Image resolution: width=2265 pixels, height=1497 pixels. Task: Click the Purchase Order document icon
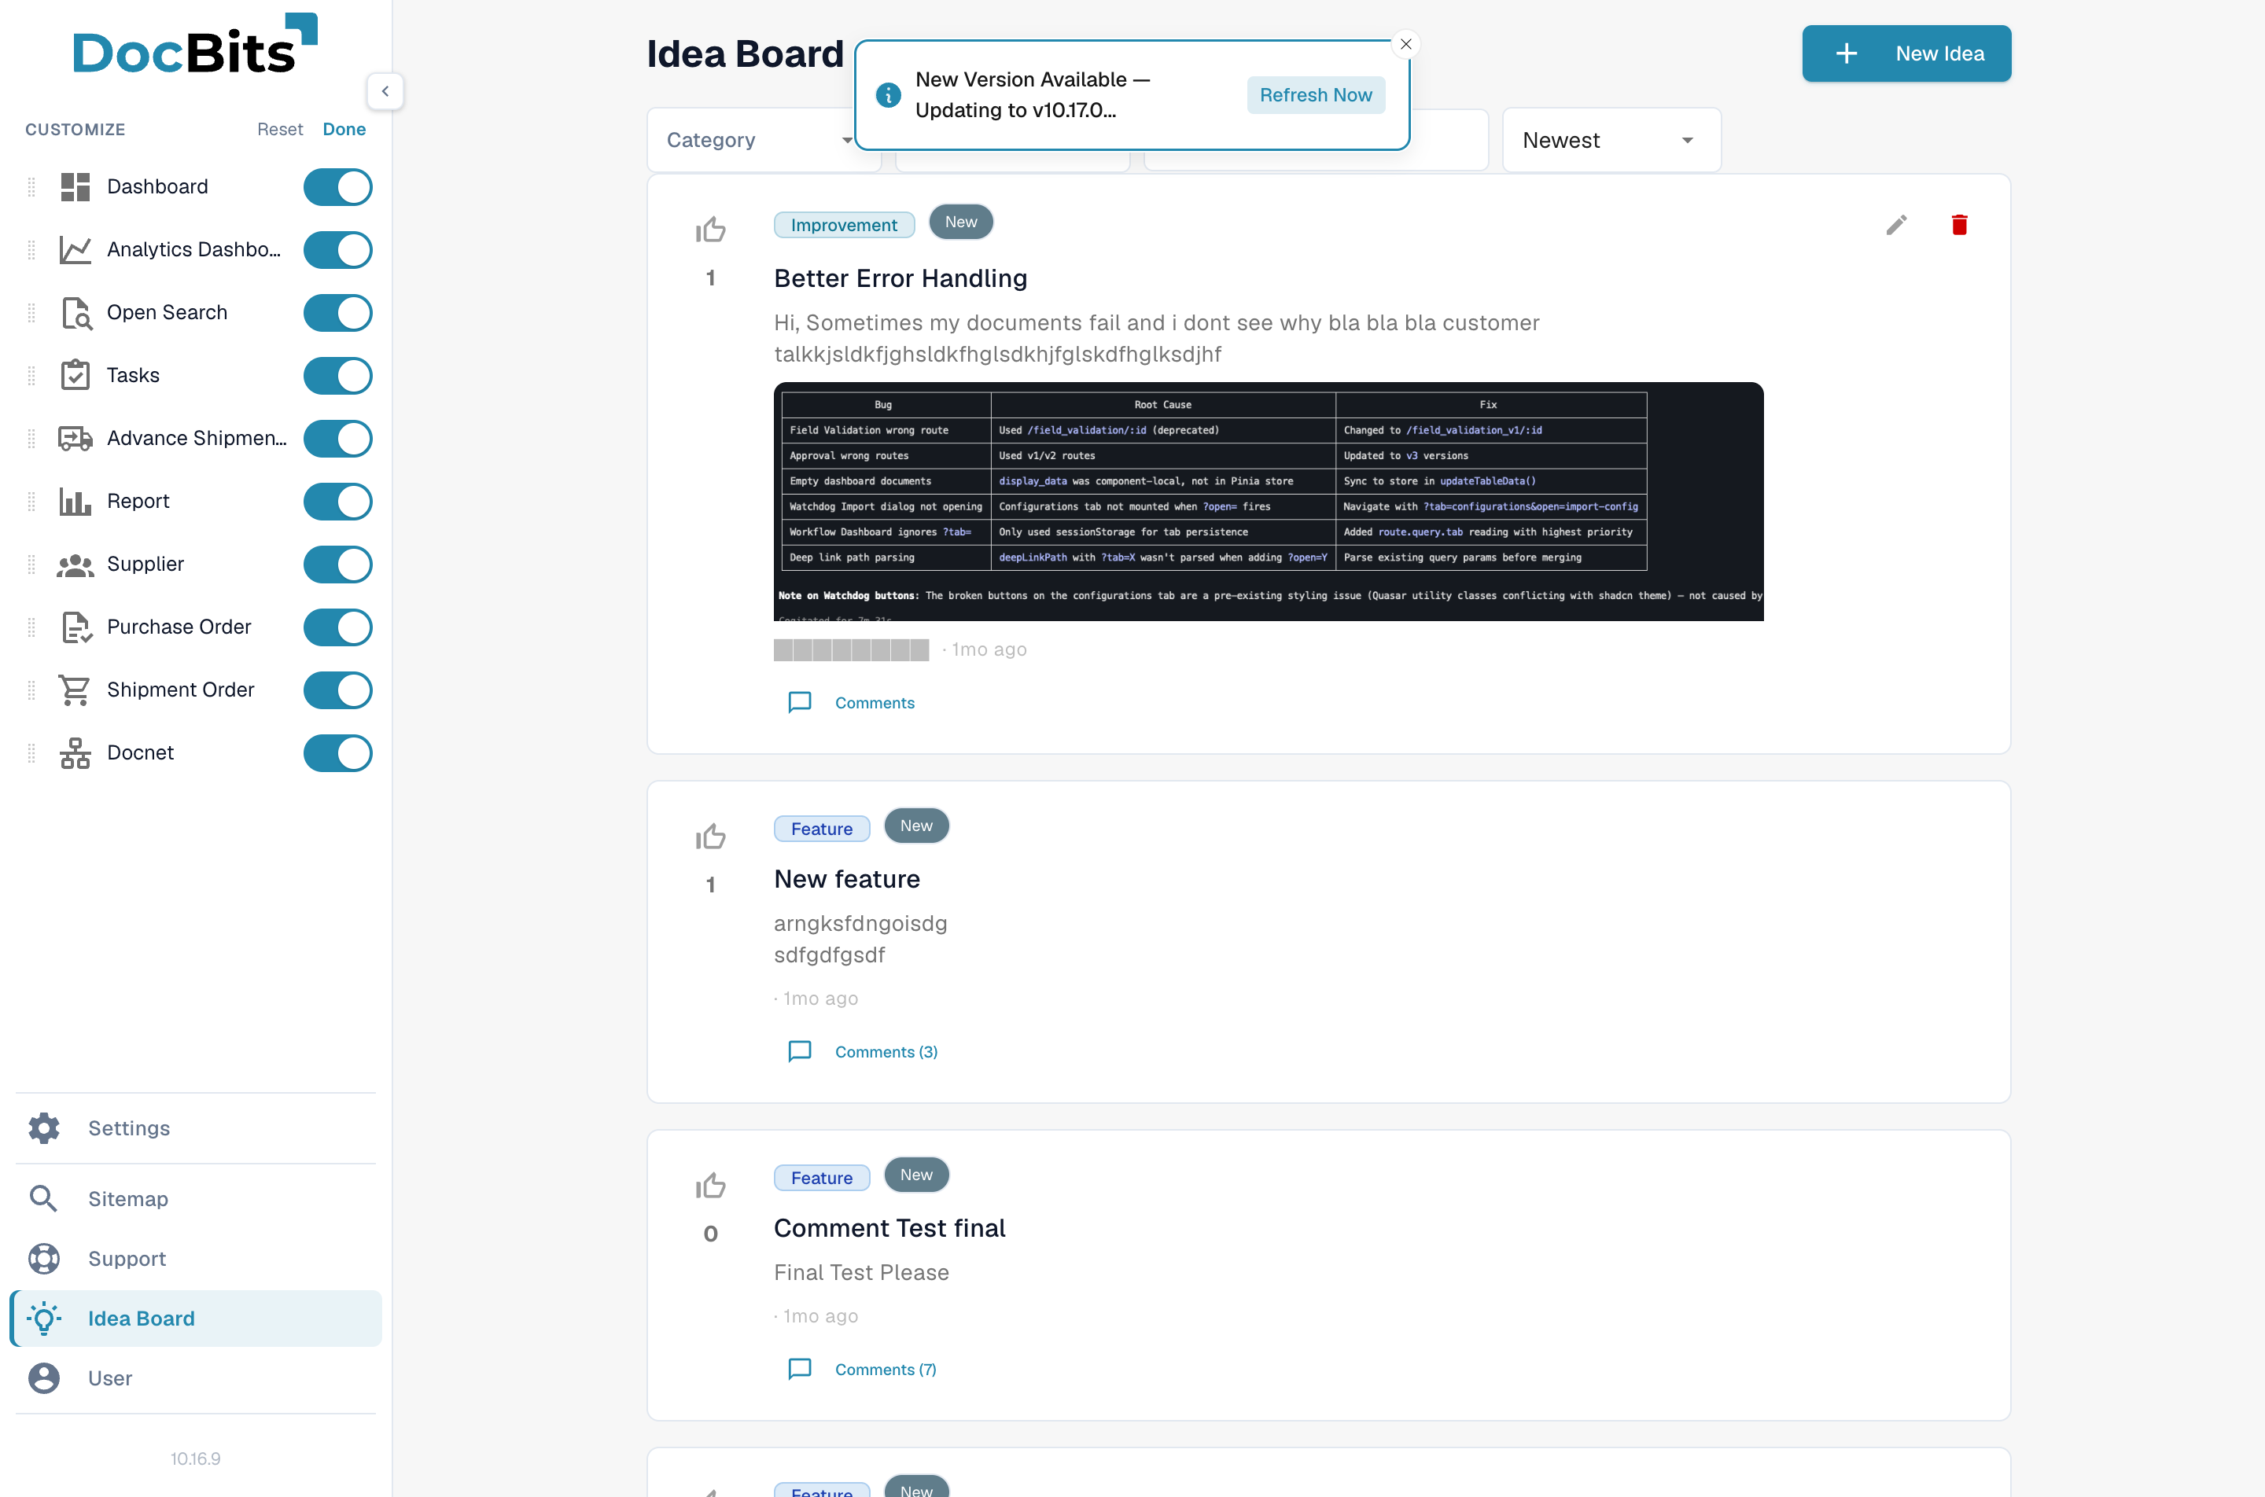pos(75,627)
